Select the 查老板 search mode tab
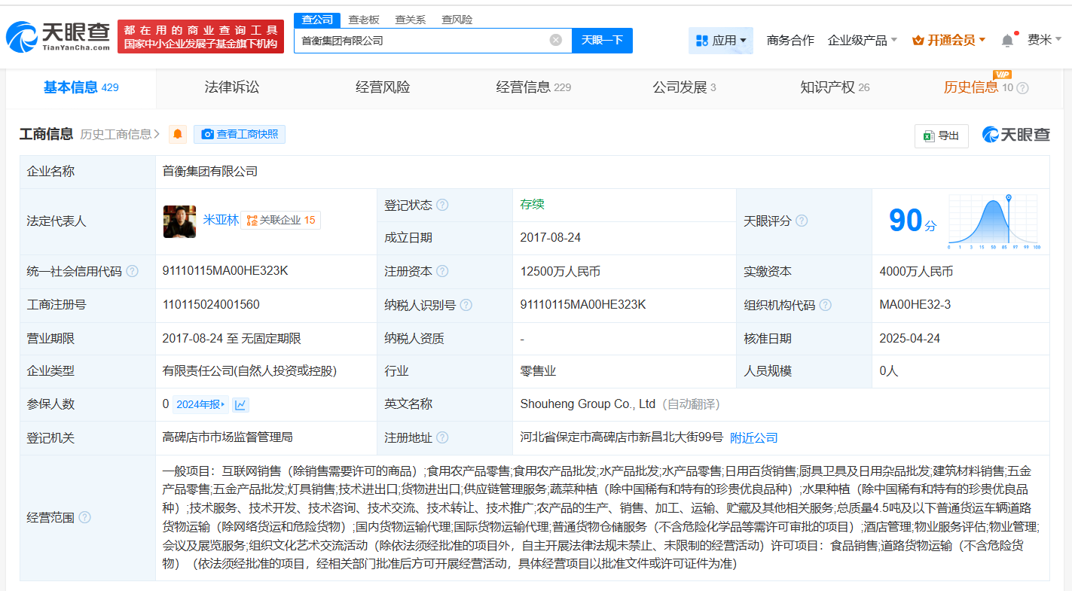This screenshot has height=591, width=1072. click(363, 20)
